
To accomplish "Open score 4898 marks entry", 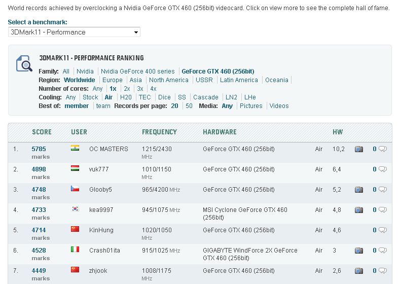I will pos(39,169).
